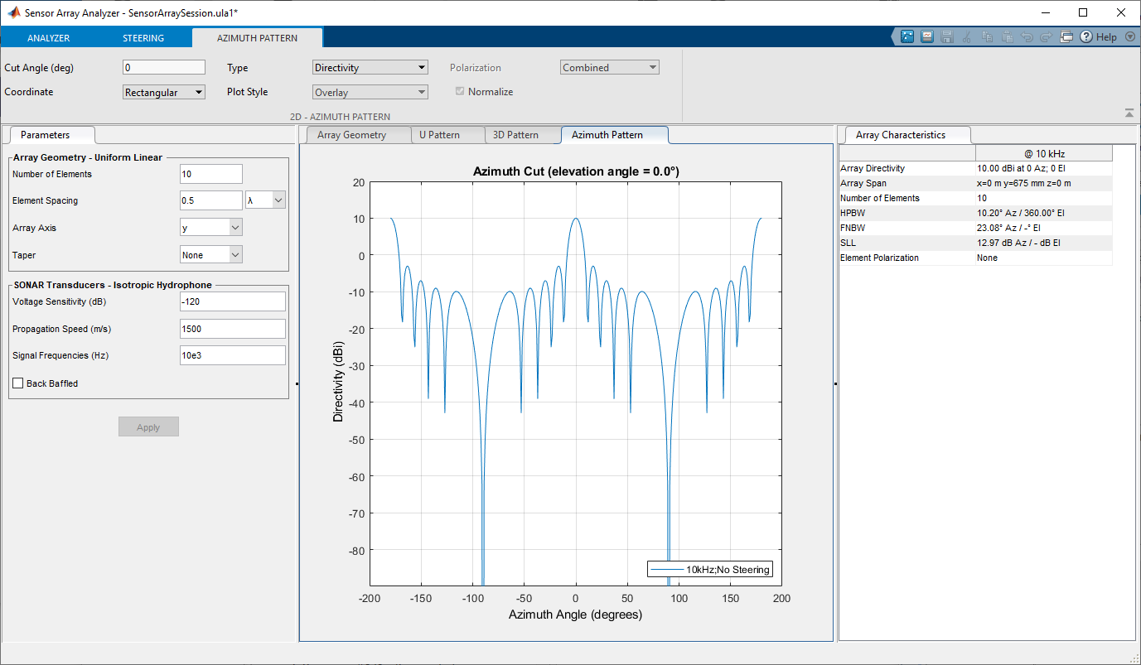Click the Paste clipboard icon
The image size is (1141, 665).
click(x=1007, y=37)
